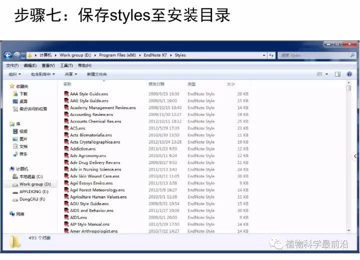Sort by the 修改日期 column header

pyautogui.click(x=156, y=84)
